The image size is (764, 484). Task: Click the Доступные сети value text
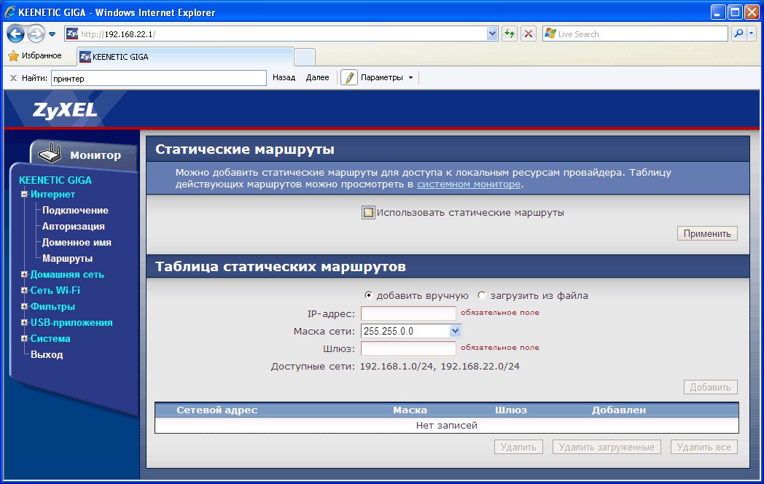pyautogui.click(x=440, y=366)
